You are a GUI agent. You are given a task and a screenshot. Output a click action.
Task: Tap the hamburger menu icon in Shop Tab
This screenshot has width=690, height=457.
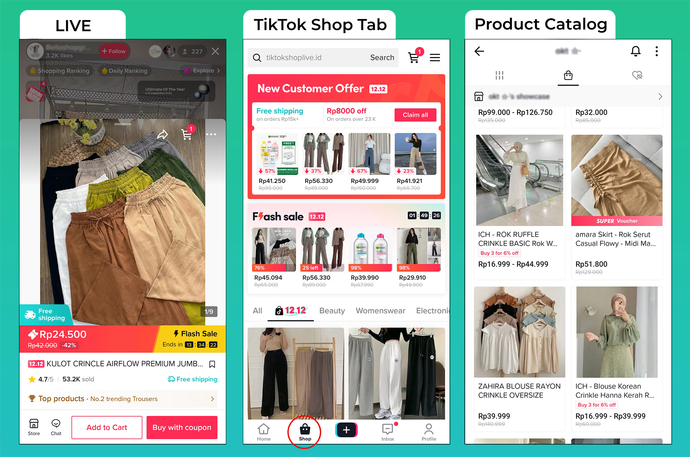click(x=435, y=57)
